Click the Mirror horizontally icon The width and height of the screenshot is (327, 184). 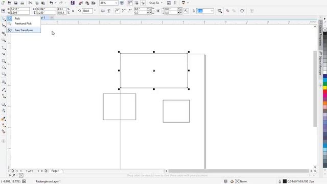tap(103, 11)
